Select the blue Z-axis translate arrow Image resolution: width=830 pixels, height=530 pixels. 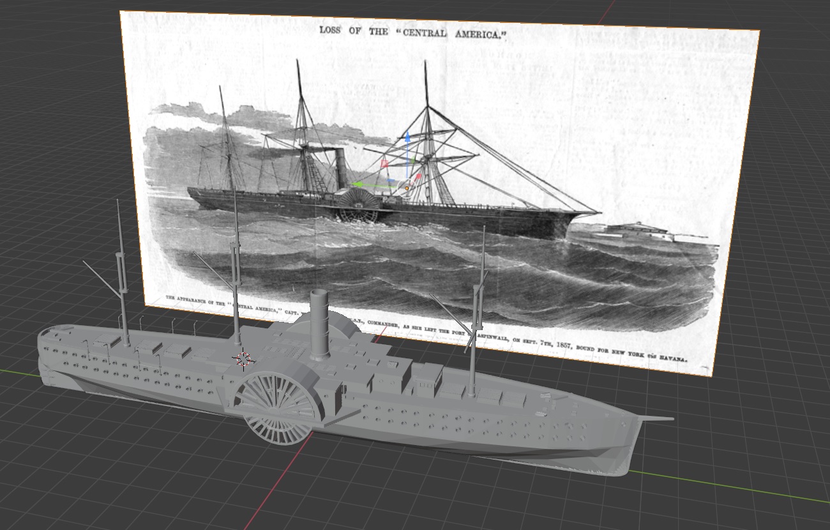coord(407,137)
